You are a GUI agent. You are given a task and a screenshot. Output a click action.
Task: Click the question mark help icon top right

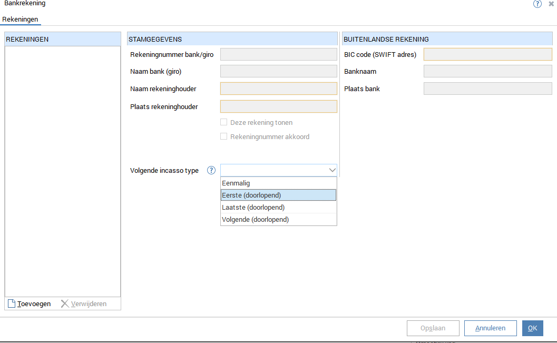click(x=537, y=4)
